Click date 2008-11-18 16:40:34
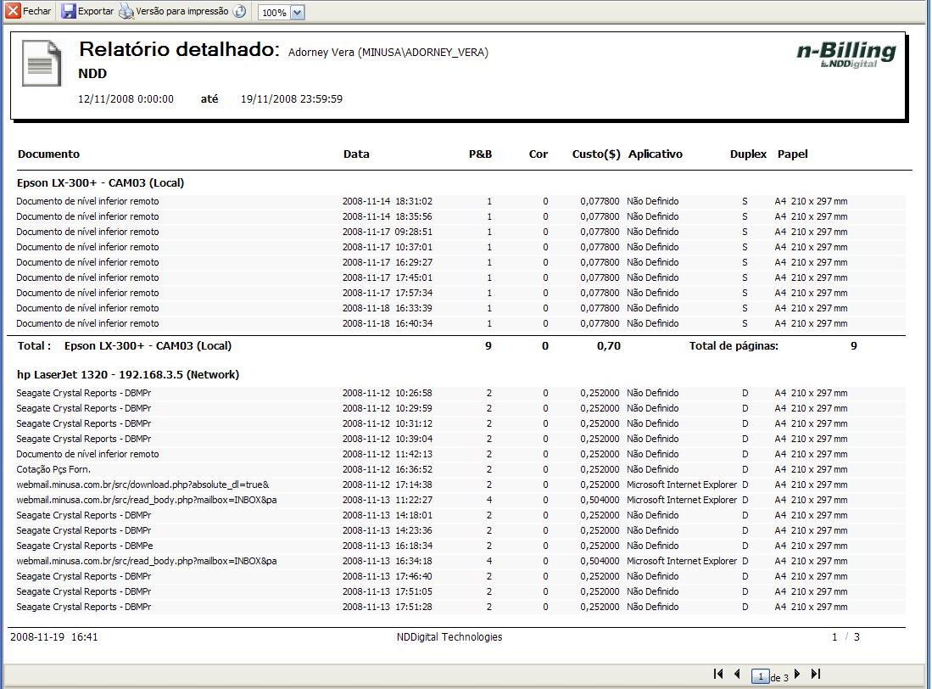This screenshot has height=689, width=932. click(x=388, y=323)
